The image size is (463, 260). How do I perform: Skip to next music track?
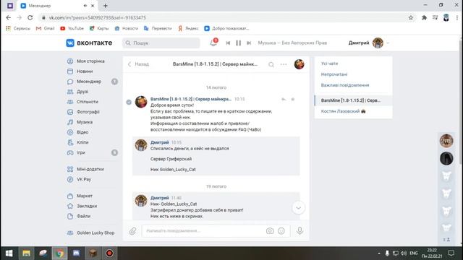(x=249, y=43)
